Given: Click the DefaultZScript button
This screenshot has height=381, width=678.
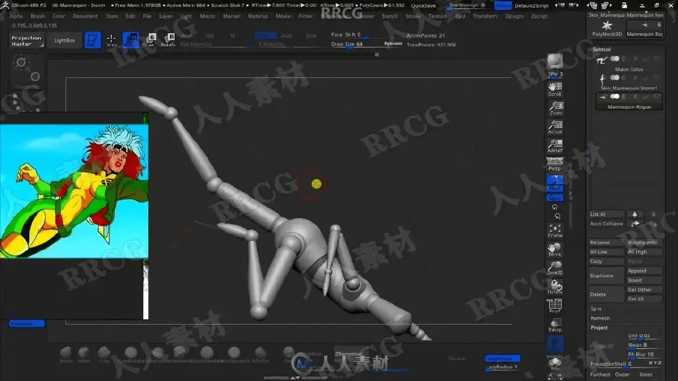Looking at the screenshot, I should 531,6.
